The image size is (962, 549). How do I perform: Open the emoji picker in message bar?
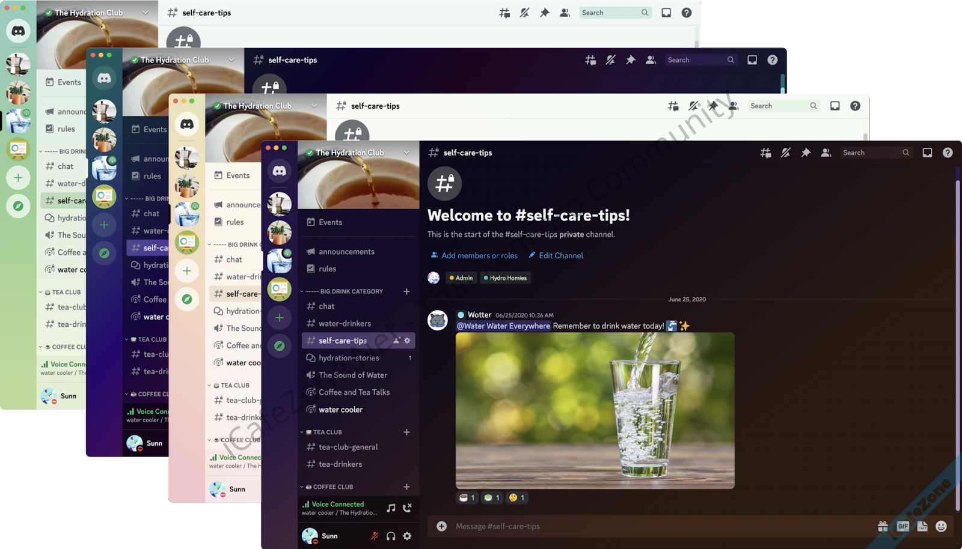[941, 526]
